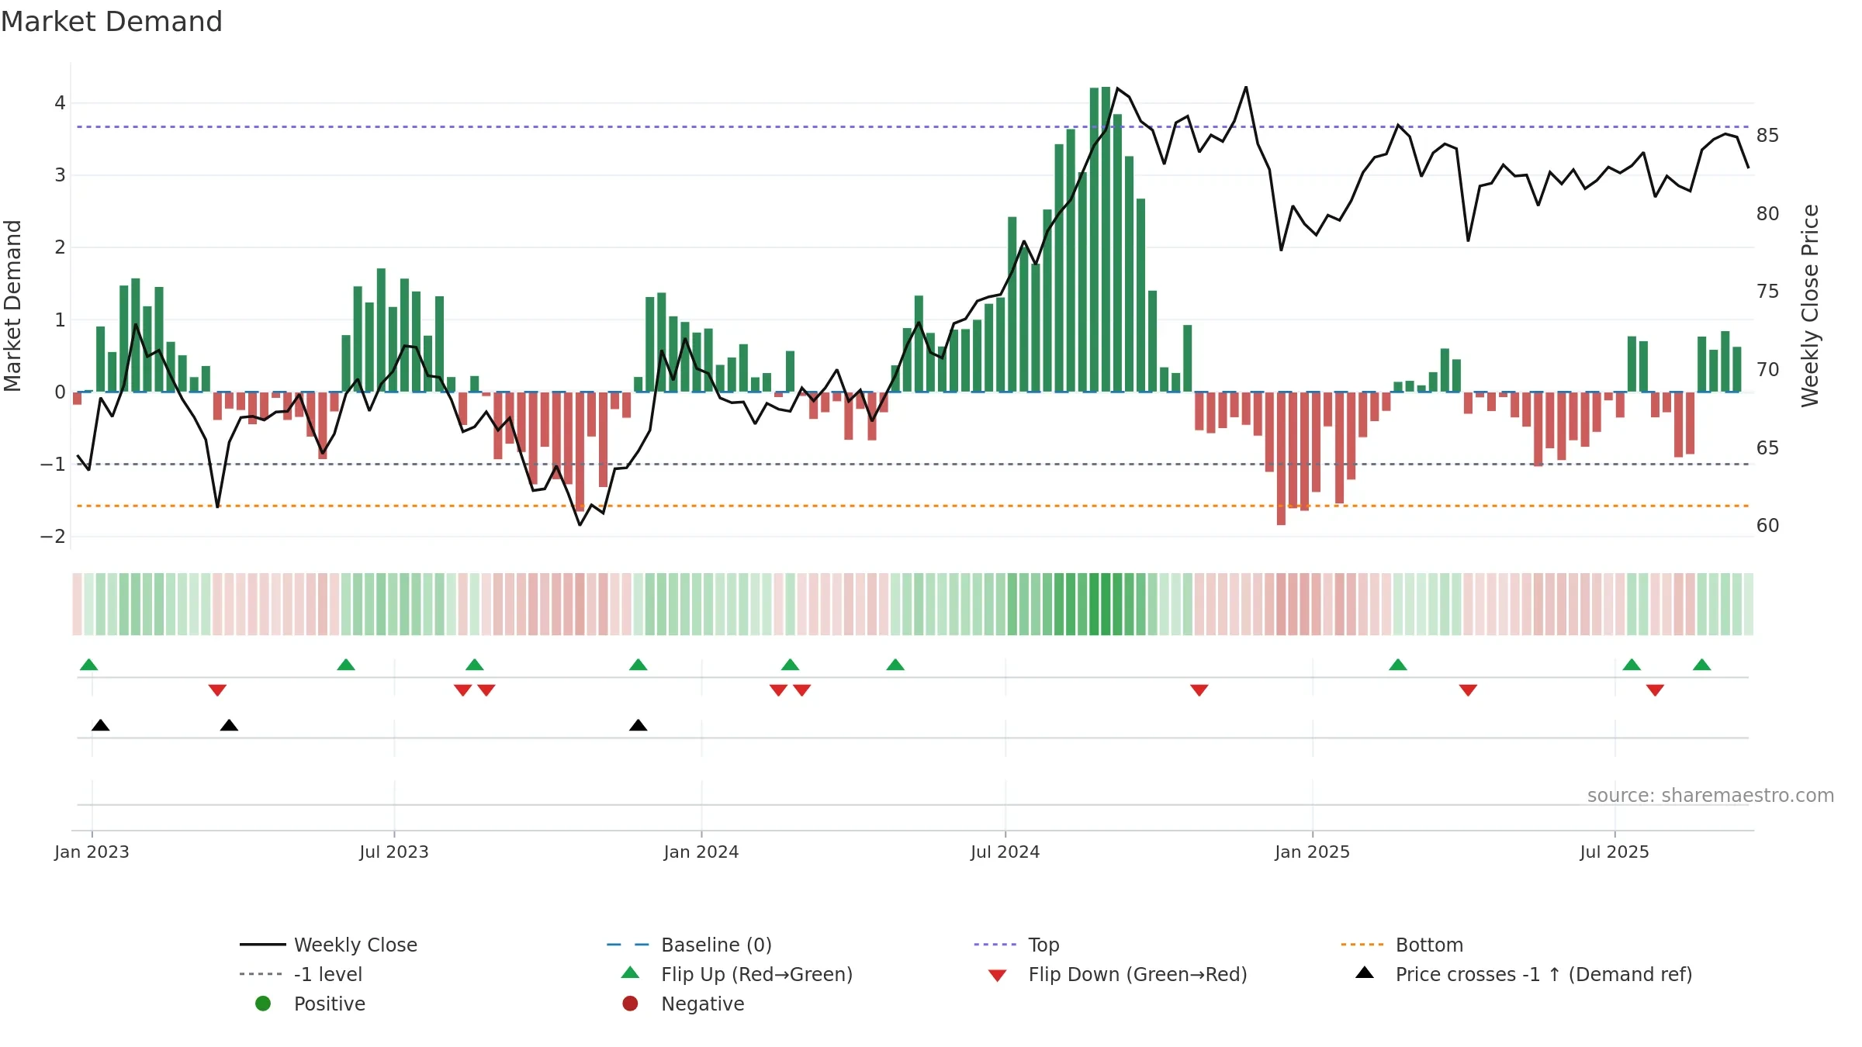Click the -1 level legend entry
The image size is (1862, 1047).
(x=301, y=974)
